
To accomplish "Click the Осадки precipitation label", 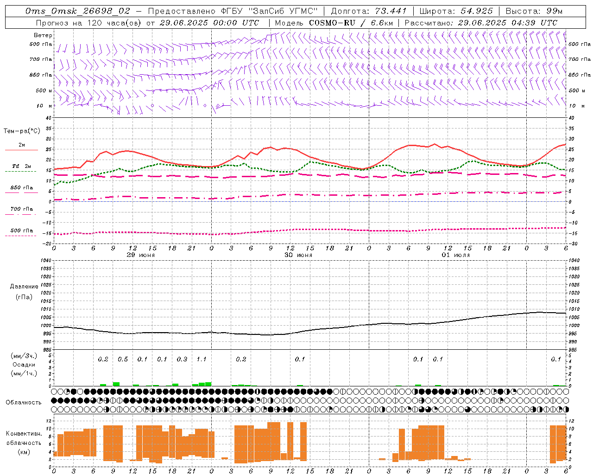I will [x=24, y=365].
